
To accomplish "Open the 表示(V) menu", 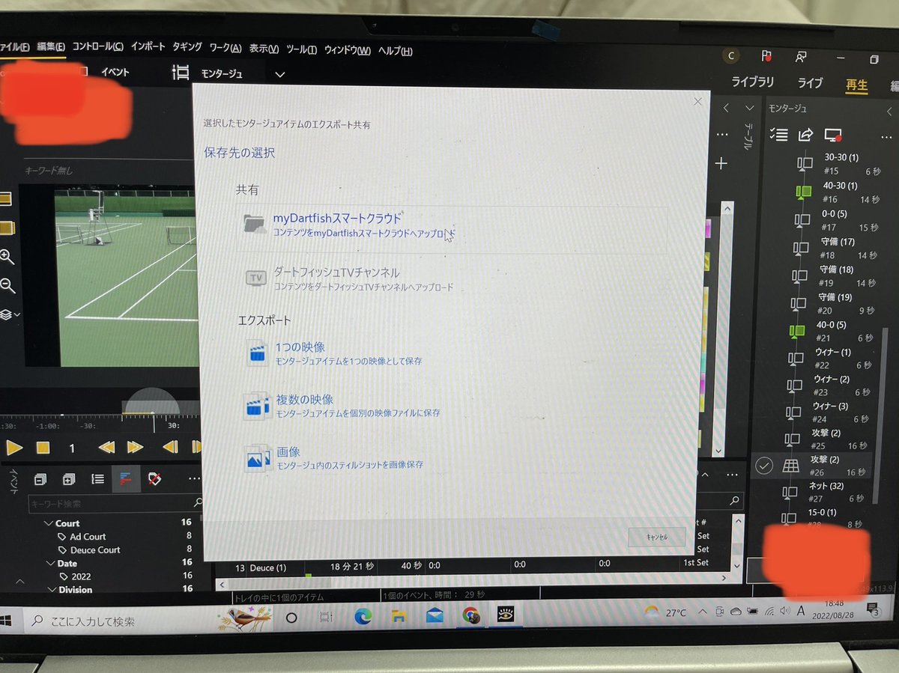I will coord(264,49).
